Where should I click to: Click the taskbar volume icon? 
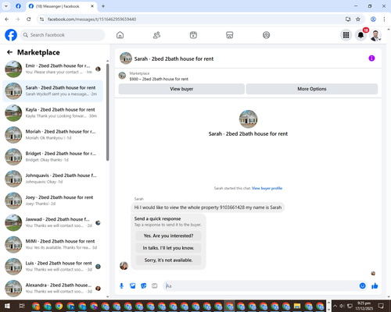click(342, 306)
